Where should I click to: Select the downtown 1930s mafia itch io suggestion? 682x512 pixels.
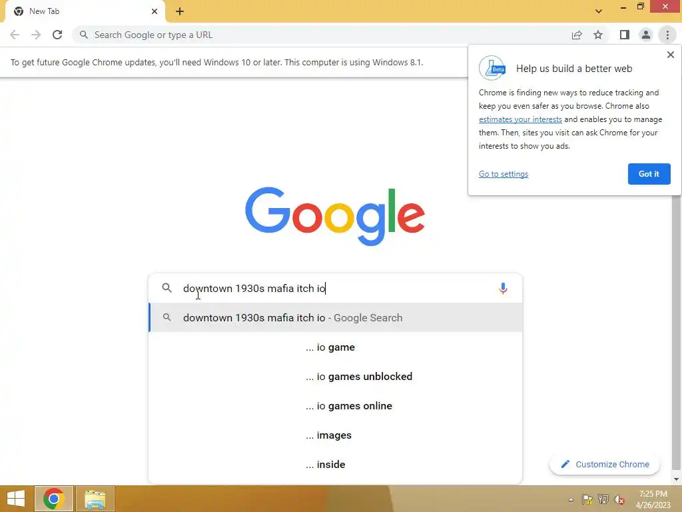pos(336,317)
